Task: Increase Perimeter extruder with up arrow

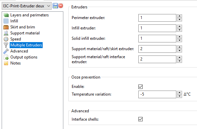Action: (x=180, y=16)
